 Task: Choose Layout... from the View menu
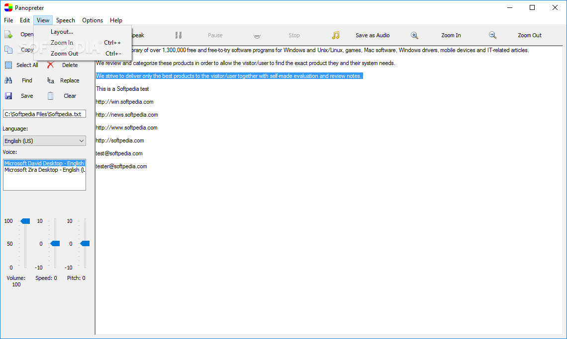83,32
